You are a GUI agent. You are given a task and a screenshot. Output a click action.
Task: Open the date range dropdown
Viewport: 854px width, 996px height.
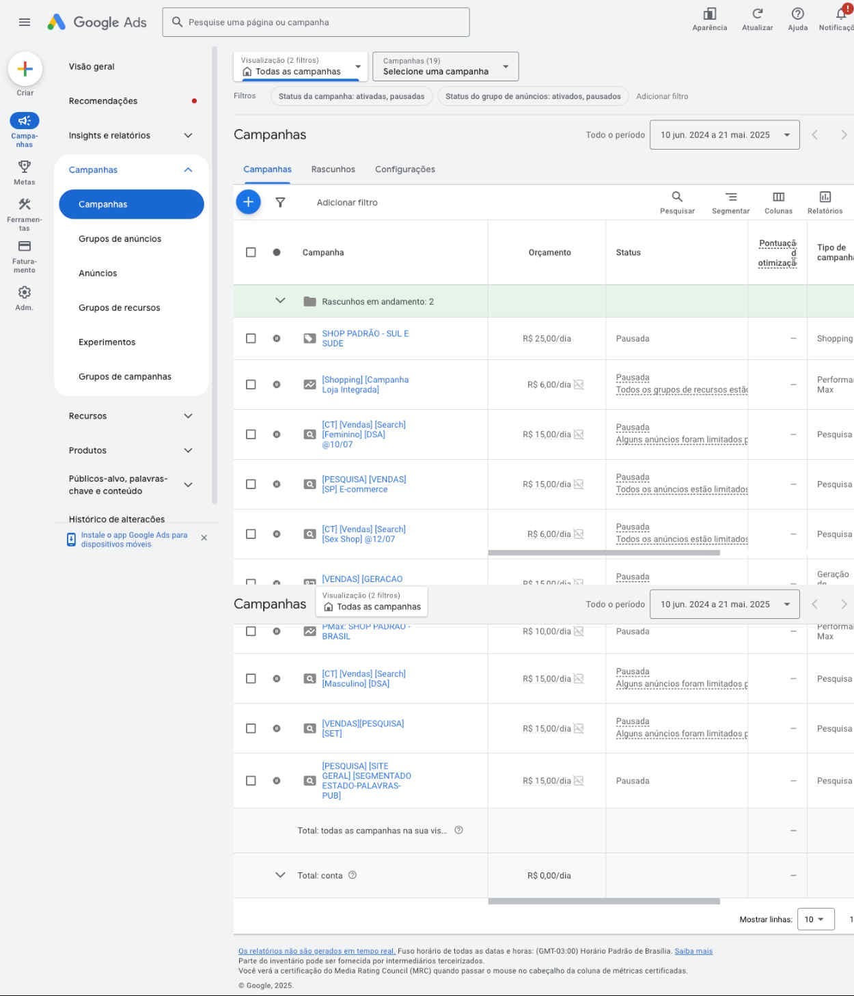point(725,135)
